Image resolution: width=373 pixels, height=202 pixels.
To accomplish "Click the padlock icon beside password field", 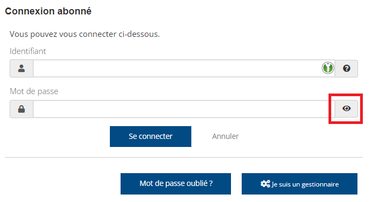I will [21, 109].
